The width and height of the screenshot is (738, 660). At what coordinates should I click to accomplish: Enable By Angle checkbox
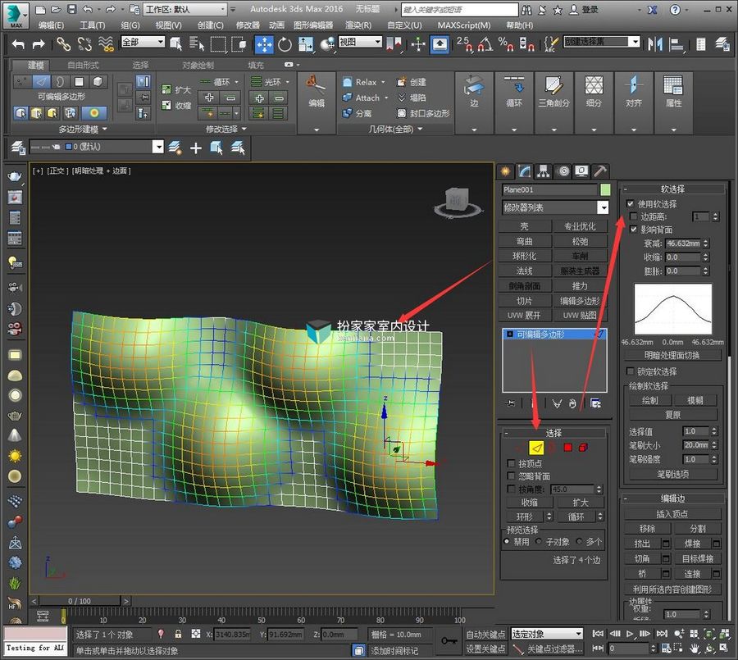click(511, 489)
